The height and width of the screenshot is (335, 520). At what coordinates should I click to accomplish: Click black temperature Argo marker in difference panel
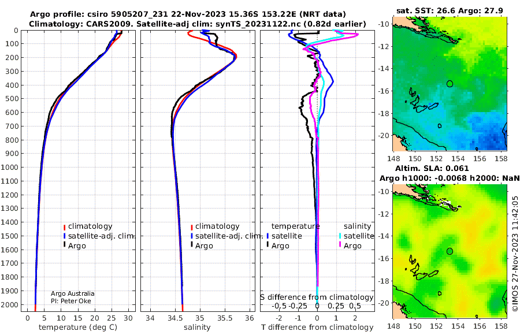[268, 245]
